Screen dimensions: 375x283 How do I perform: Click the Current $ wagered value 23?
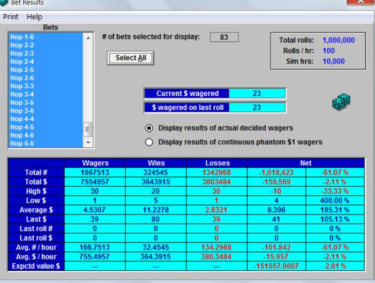pos(257,94)
